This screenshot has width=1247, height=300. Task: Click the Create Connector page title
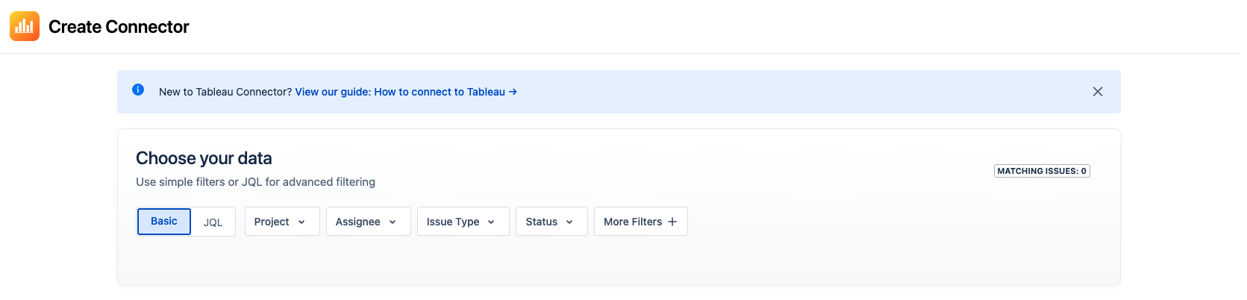tap(119, 27)
